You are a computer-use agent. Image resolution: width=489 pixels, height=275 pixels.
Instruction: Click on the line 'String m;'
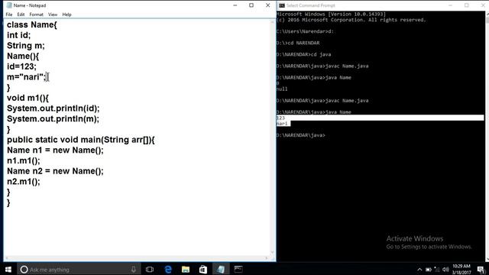tap(26, 46)
